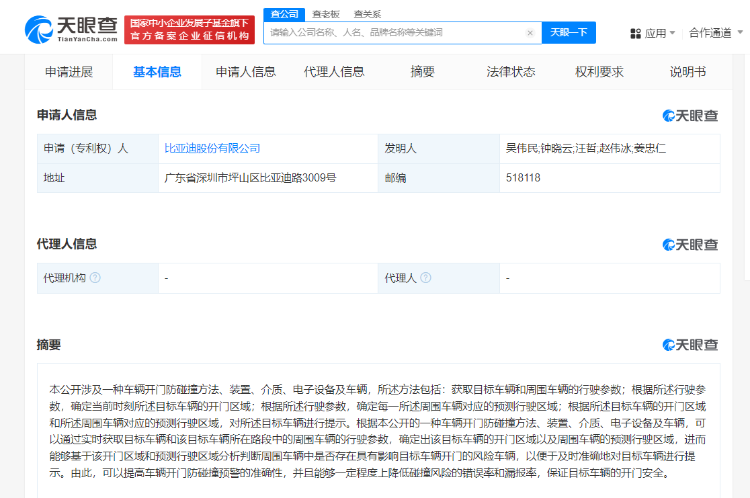Click the 天眼一下 search button

tap(569, 32)
